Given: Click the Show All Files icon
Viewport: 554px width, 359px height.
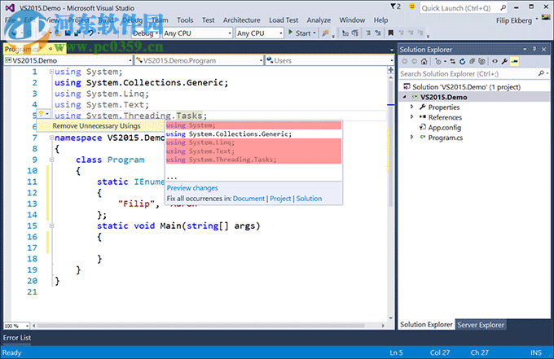Looking at the screenshot, I should pyautogui.click(x=482, y=61).
